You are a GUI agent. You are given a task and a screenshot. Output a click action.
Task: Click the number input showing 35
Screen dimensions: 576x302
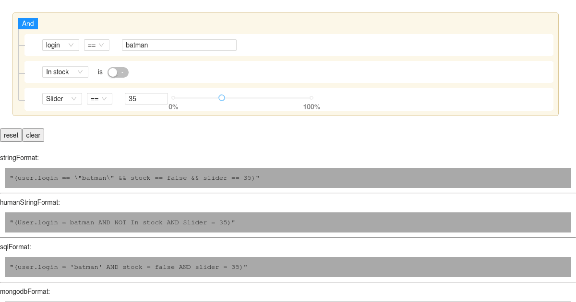pos(146,99)
